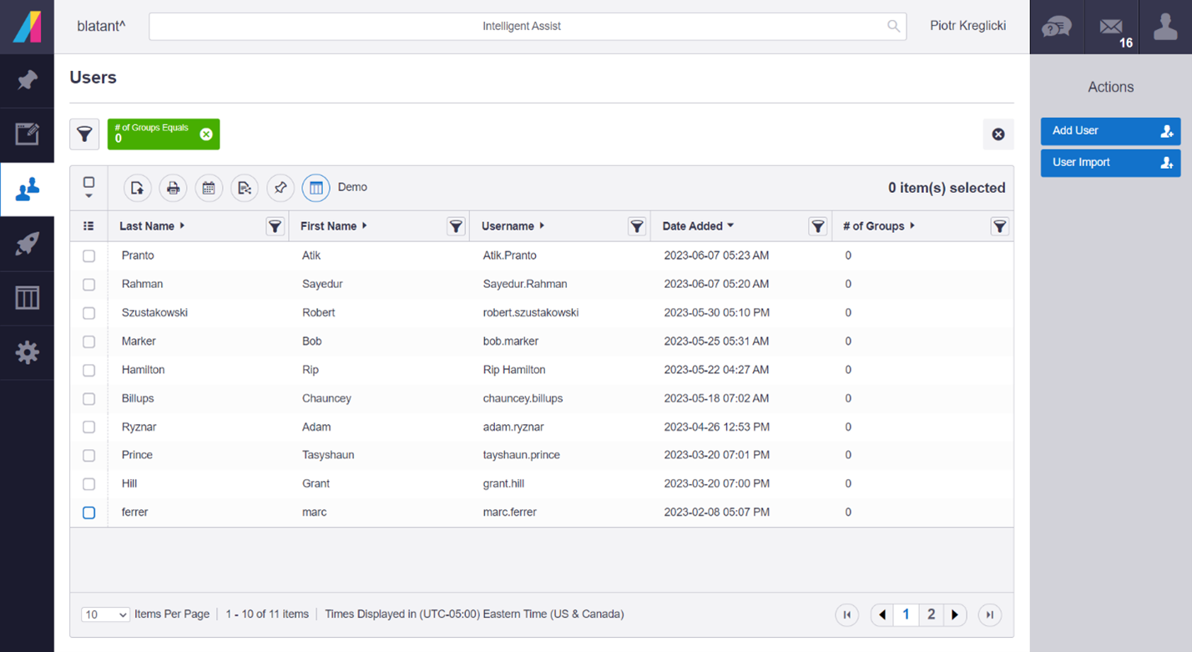Click the blatant^ site name
This screenshot has height=652, width=1192.
pyautogui.click(x=101, y=26)
